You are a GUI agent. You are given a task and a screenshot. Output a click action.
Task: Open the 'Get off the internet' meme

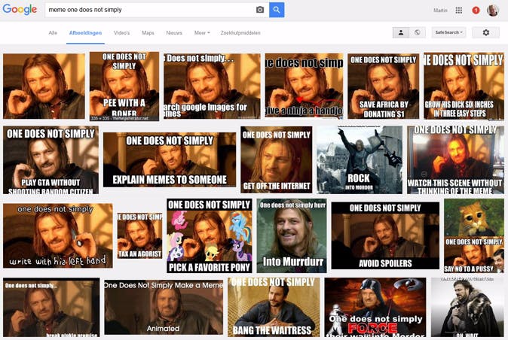[277, 159]
